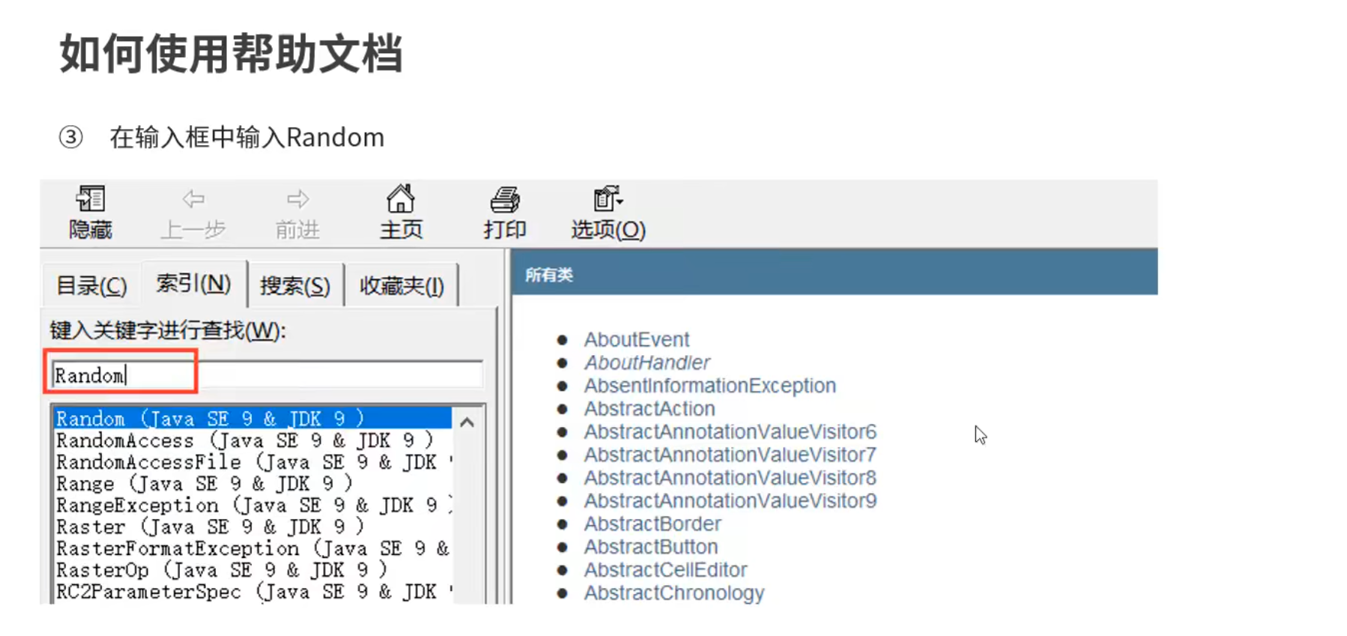
Task: Open the AbstractAction class link
Action: point(650,409)
